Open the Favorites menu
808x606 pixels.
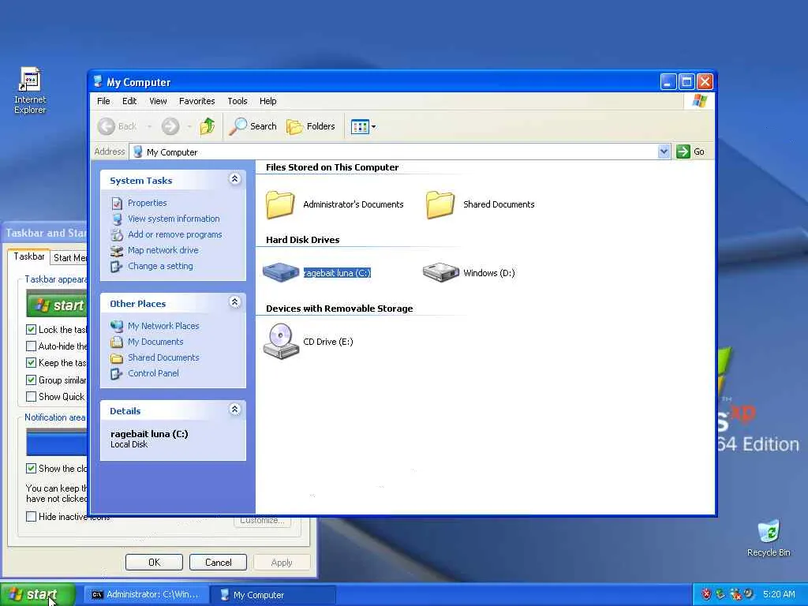click(196, 101)
